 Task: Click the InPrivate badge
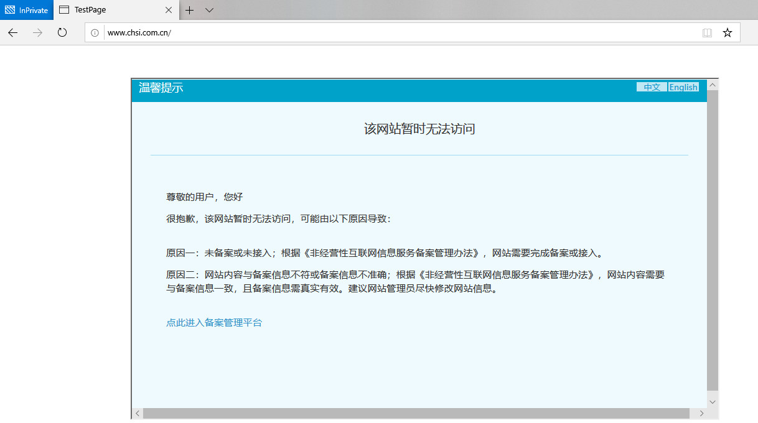[27, 10]
